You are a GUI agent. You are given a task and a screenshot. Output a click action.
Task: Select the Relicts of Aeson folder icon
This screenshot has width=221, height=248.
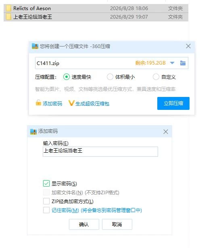pyautogui.click(x=8, y=8)
